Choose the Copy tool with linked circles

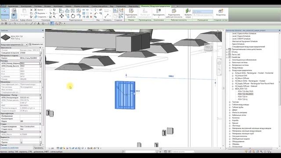tap(67, 16)
